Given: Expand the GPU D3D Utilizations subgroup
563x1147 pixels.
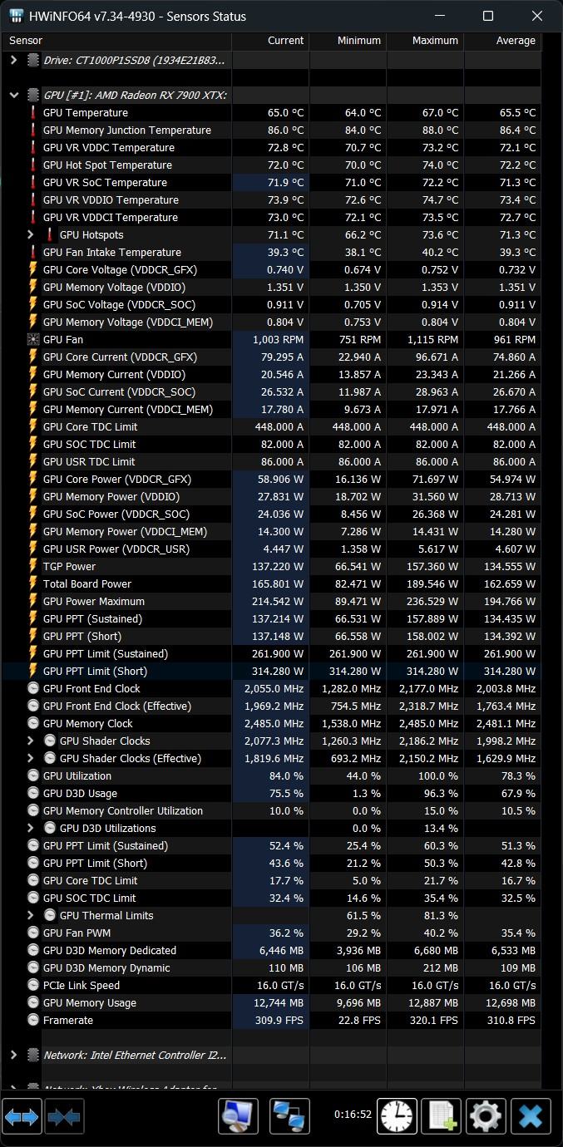Looking at the screenshot, I should click(x=31, y=828).
